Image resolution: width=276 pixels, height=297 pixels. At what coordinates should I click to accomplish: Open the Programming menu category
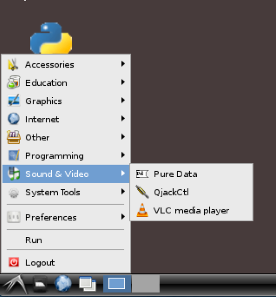pyautogui.click(x=66, y=156)
